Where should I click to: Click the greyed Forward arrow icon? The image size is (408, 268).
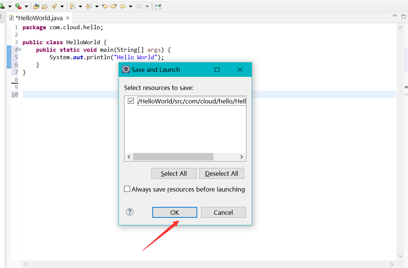[139, 6]
